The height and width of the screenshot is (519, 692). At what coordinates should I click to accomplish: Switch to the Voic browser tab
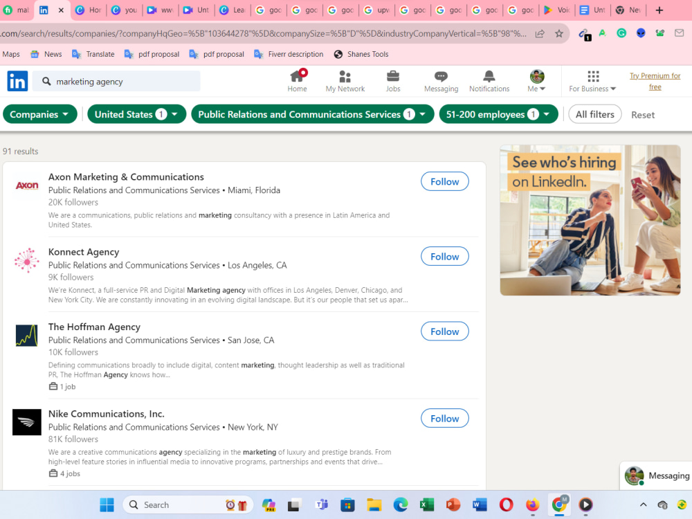click(557, 10)
